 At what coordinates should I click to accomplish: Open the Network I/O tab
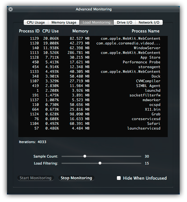[x=149, y=22]
